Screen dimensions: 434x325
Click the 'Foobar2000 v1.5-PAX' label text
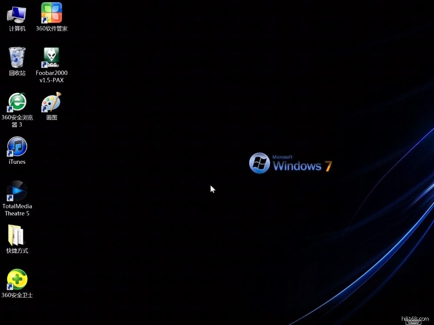[52, 77]
